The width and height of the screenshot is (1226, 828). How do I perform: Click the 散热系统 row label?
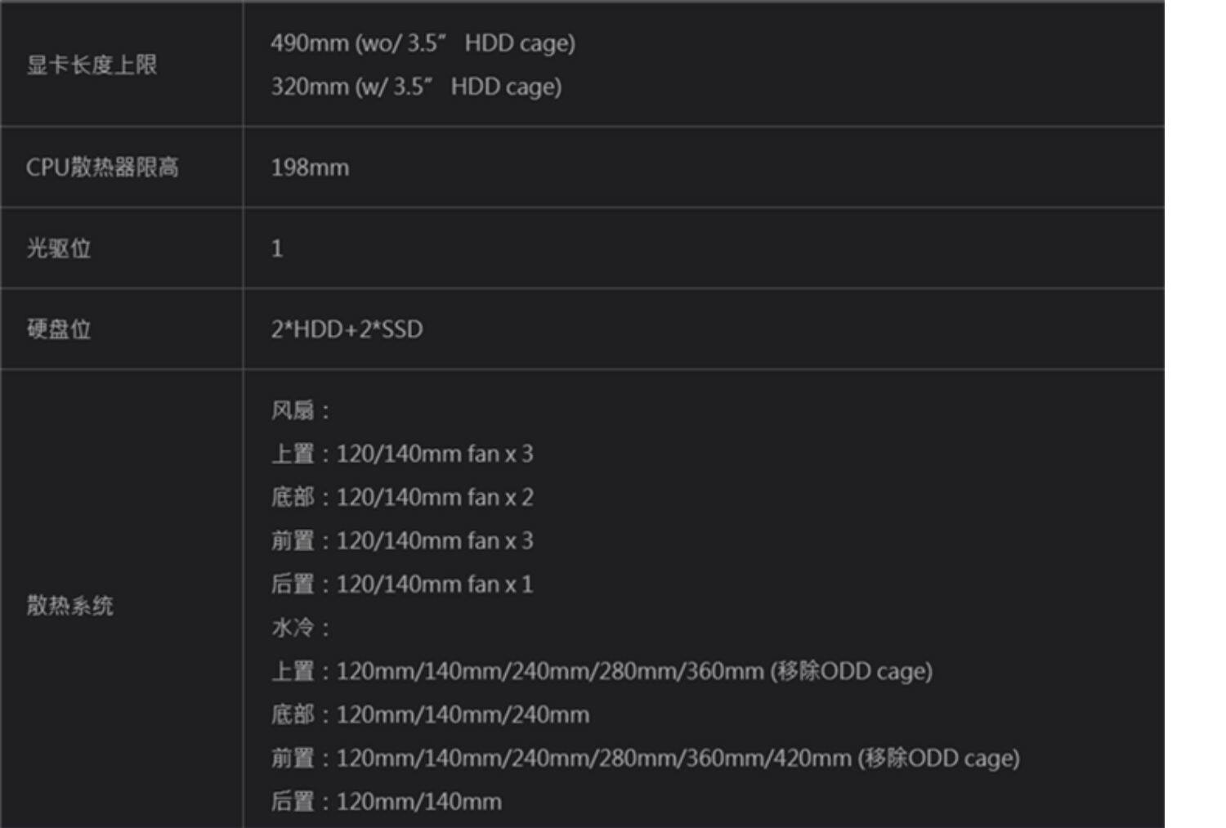pyautogui.click(x=70, y=606)
